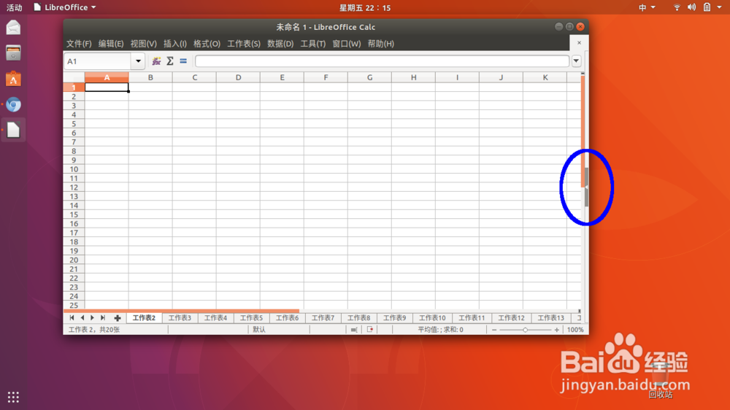This screenshot has width=730, height=410.
Task: Click the Function equals icon
Action: (183, 61)
